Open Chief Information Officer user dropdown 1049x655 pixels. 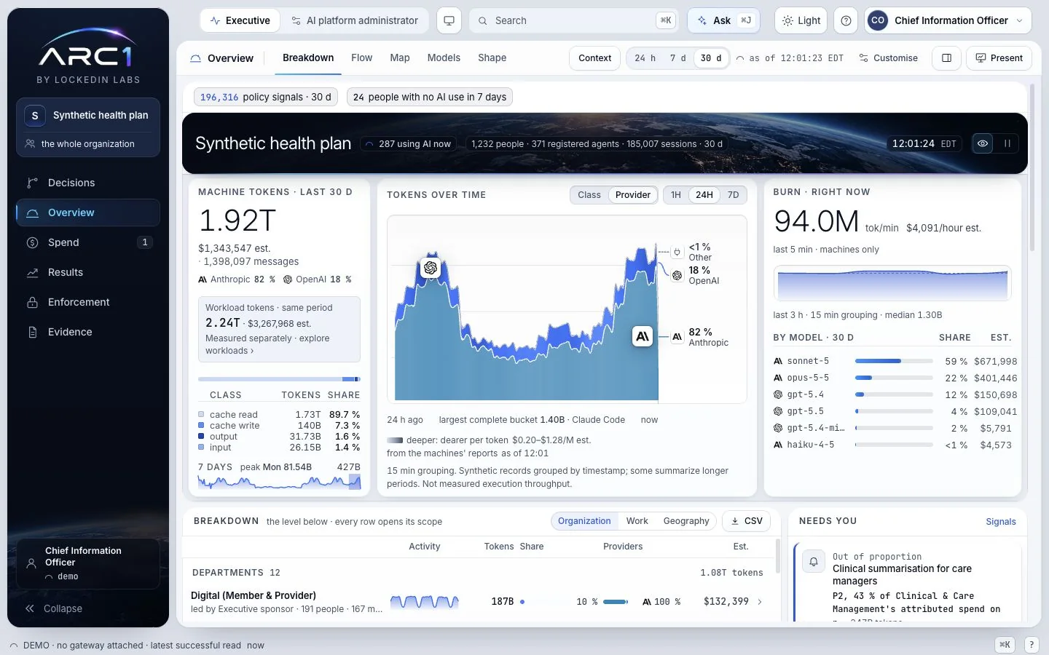948,20
